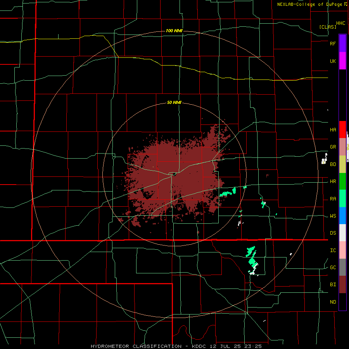Click the UK magenta legend color swatch

[342, 61]
